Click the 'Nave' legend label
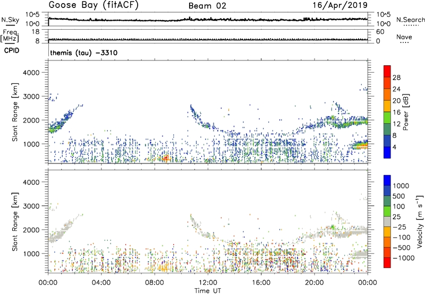This screenshot has width=425, height=294. 404,37
